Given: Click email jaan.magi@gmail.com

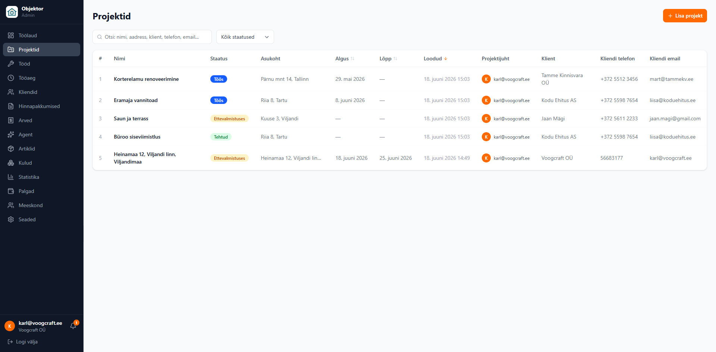Looking at the screenshot, I should (675, 118).
